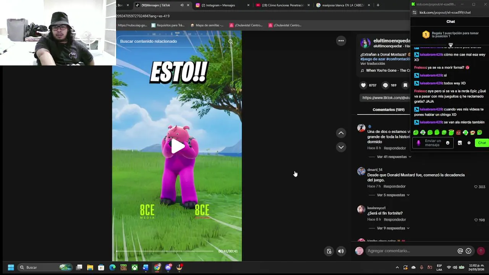Click the Windows taskbar Buscar search box
Viewport: 489px width, 275px height.
(45, 267)
